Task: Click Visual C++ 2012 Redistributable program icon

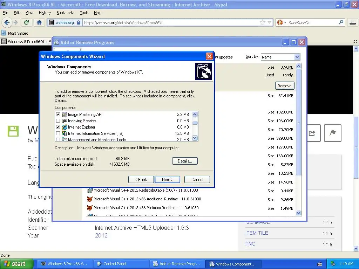Action: point(90,190)
